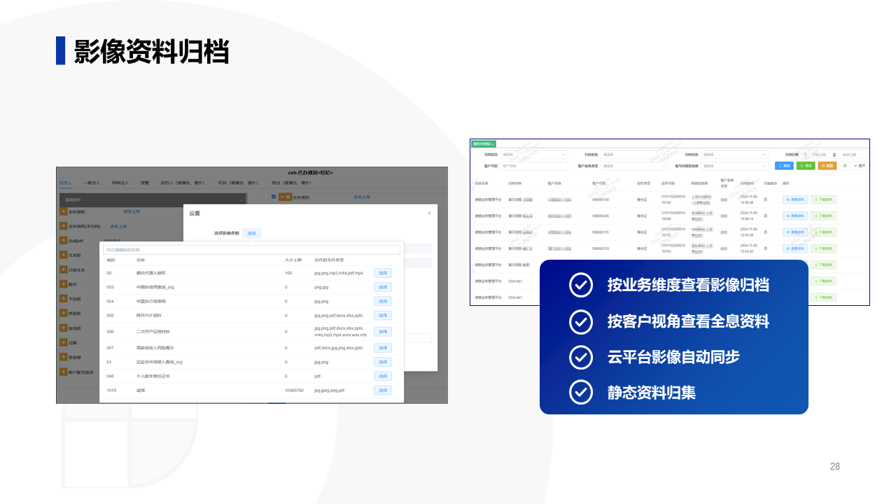Click the 开始日期 date field

coord(819,155)
